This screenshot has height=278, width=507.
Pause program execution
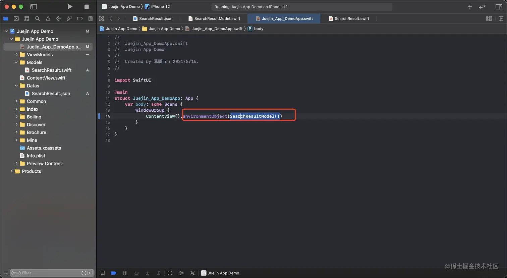tap(125, 273)
